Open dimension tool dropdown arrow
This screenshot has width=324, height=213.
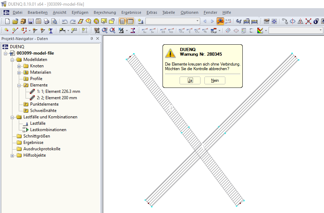pos(68,31)
